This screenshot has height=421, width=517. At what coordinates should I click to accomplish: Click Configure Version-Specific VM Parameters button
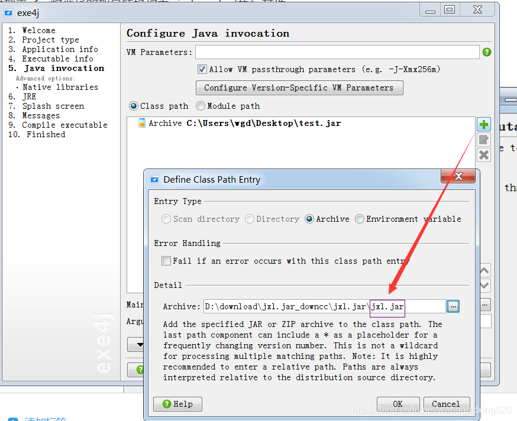coord(299,88)
